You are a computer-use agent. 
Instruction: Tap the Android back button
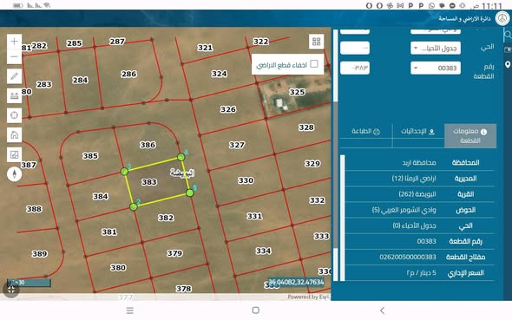coord(383,310)
